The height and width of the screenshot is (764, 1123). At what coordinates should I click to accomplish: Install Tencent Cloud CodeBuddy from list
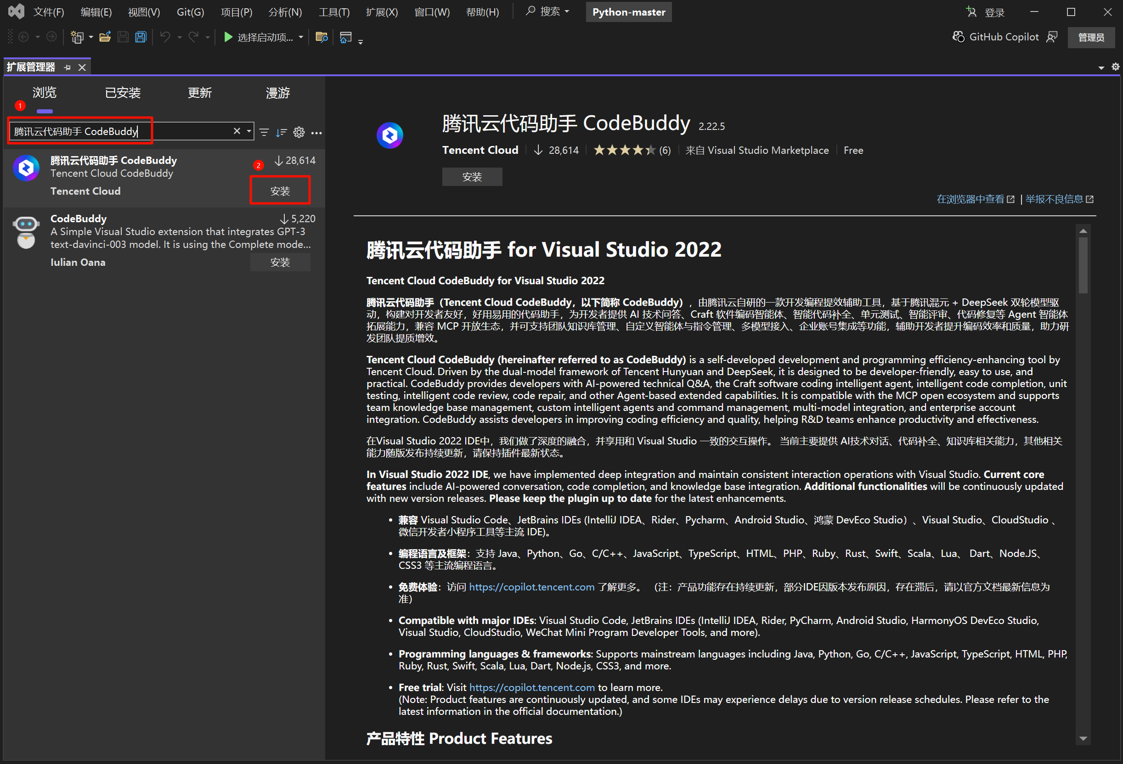280,191
